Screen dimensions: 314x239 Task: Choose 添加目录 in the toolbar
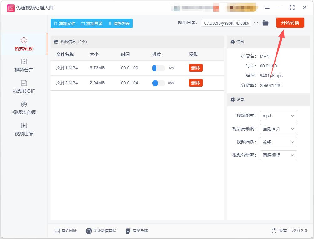[x=92, y=23]
